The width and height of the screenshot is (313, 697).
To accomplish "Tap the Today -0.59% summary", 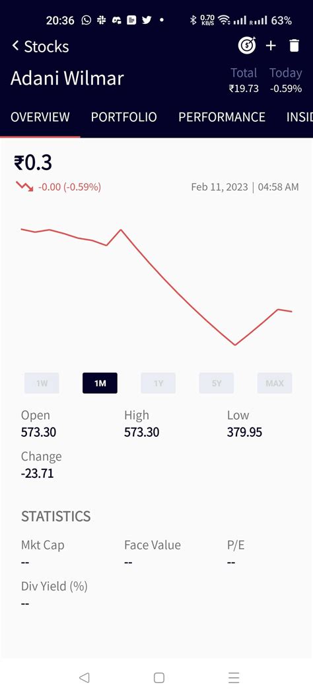I will (285, 80).
